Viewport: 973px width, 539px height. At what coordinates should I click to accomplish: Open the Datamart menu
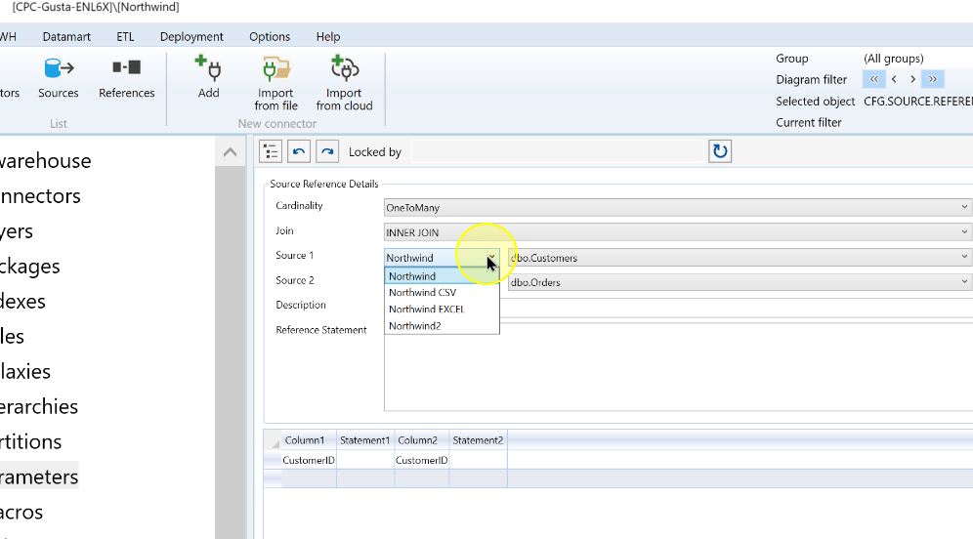[x=66, y=36]
